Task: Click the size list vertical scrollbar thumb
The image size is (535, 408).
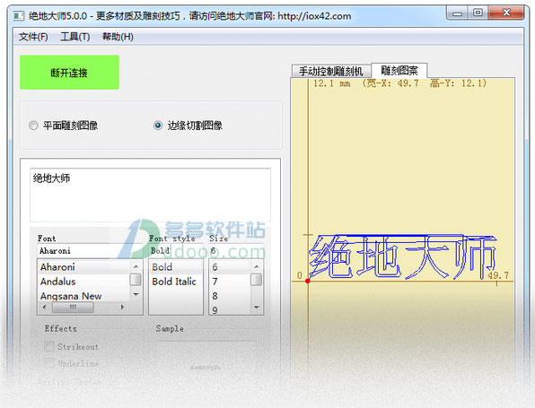Action: point(257,280)
